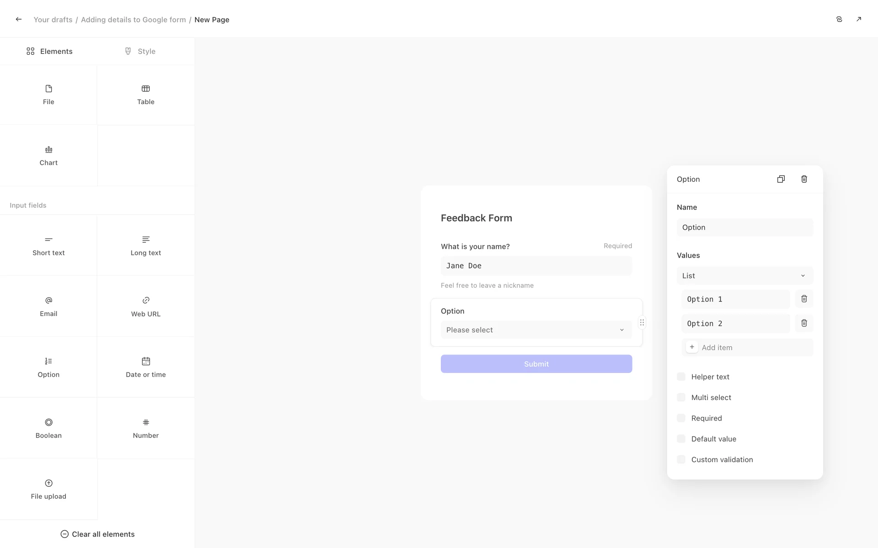Add a Table element
The image size is (878, 548).
[145, 95]
